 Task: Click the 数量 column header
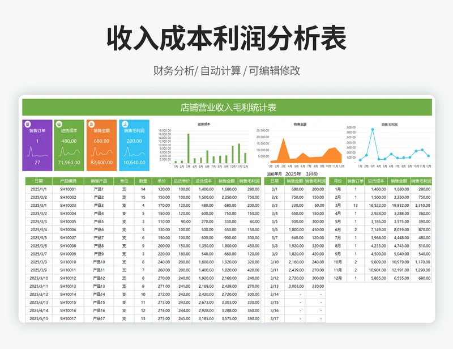143,181
